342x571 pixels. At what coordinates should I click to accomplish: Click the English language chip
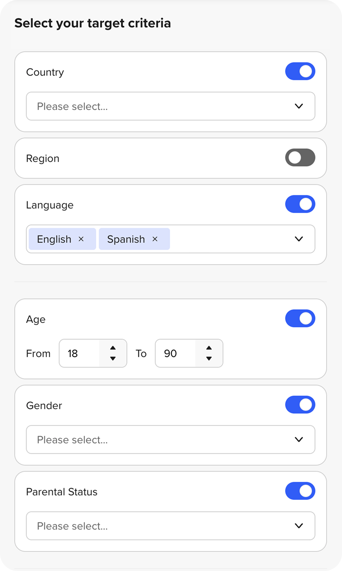(x=54, y=239)
